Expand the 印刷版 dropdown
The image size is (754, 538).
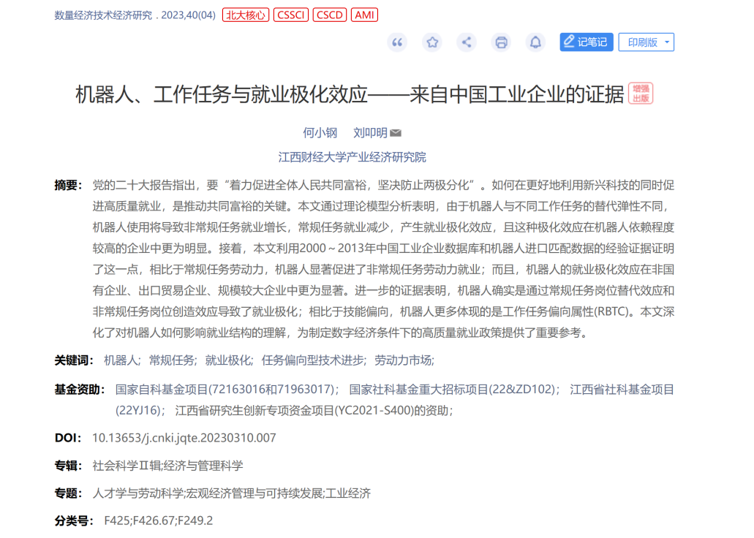pos(646,42)
